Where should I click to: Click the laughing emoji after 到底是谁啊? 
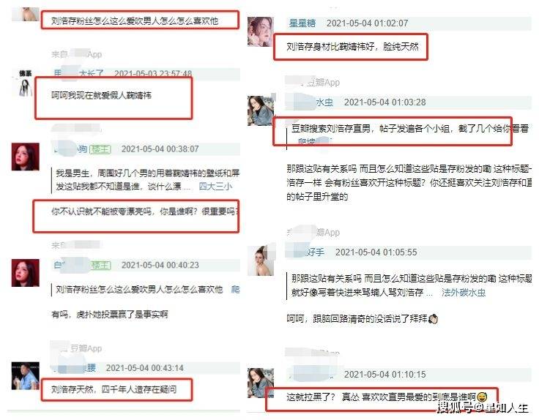tap(482, 397)
